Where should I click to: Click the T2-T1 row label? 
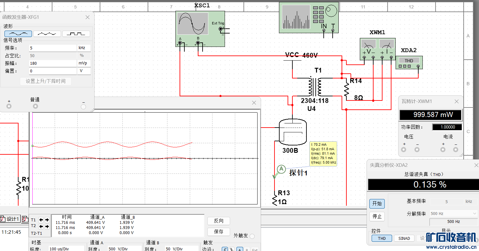36,233
